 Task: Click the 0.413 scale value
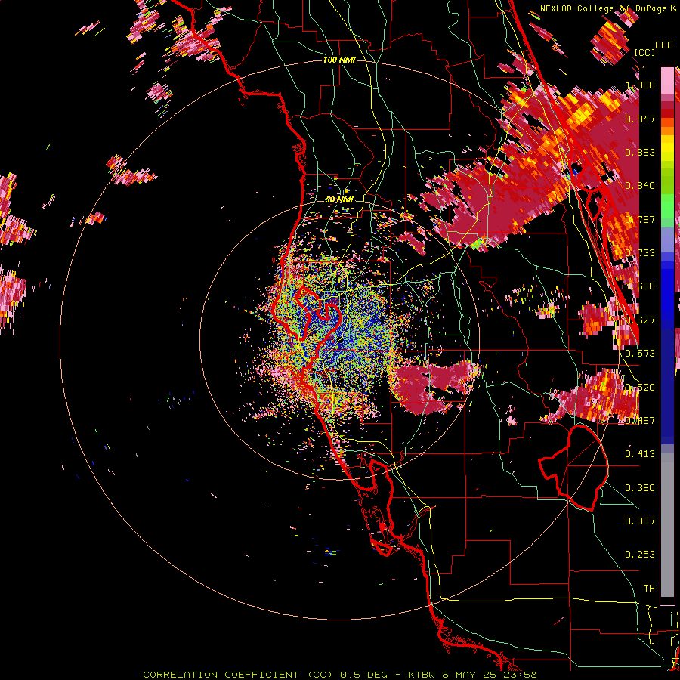pyautogui.click(x=640, y=453)
